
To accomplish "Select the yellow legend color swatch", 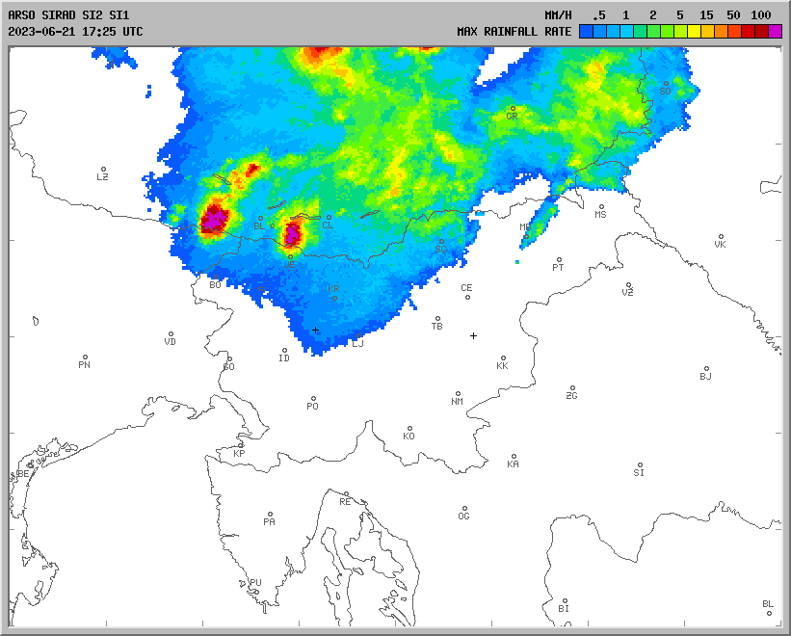I will [x=694, y=31].
